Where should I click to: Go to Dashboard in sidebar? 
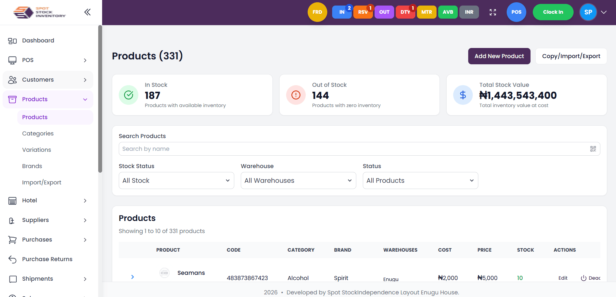[x=38, y=40]
